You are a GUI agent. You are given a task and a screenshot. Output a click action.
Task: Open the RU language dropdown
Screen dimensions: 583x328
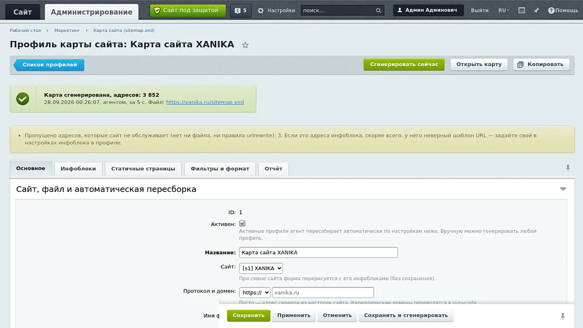tap(503, 10)
